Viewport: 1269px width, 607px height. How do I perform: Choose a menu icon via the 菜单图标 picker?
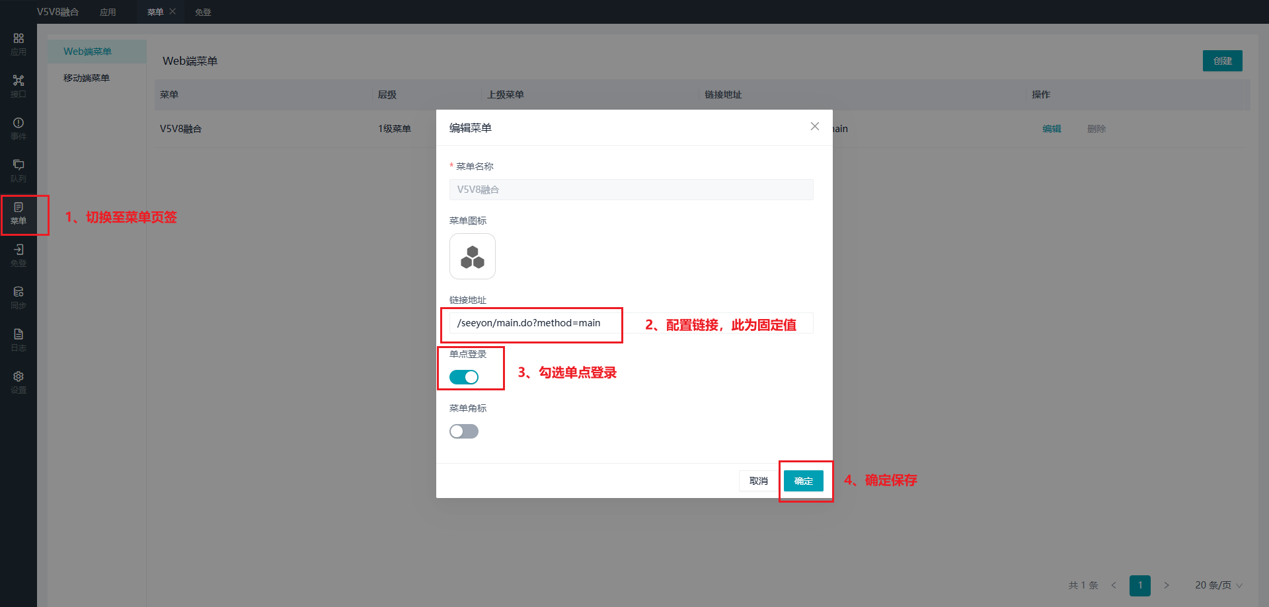[x=473, y=256]
